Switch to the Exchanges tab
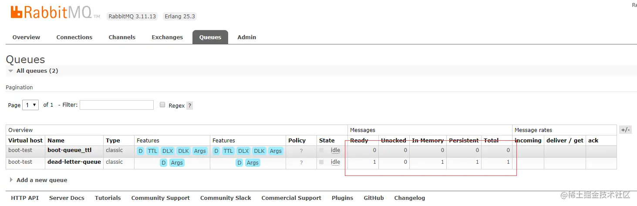Viewport: 637px width, 206px height. 167,37
